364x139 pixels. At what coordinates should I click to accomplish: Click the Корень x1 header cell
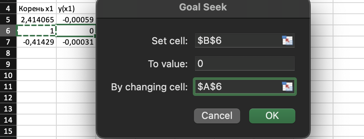coord(37,9)
